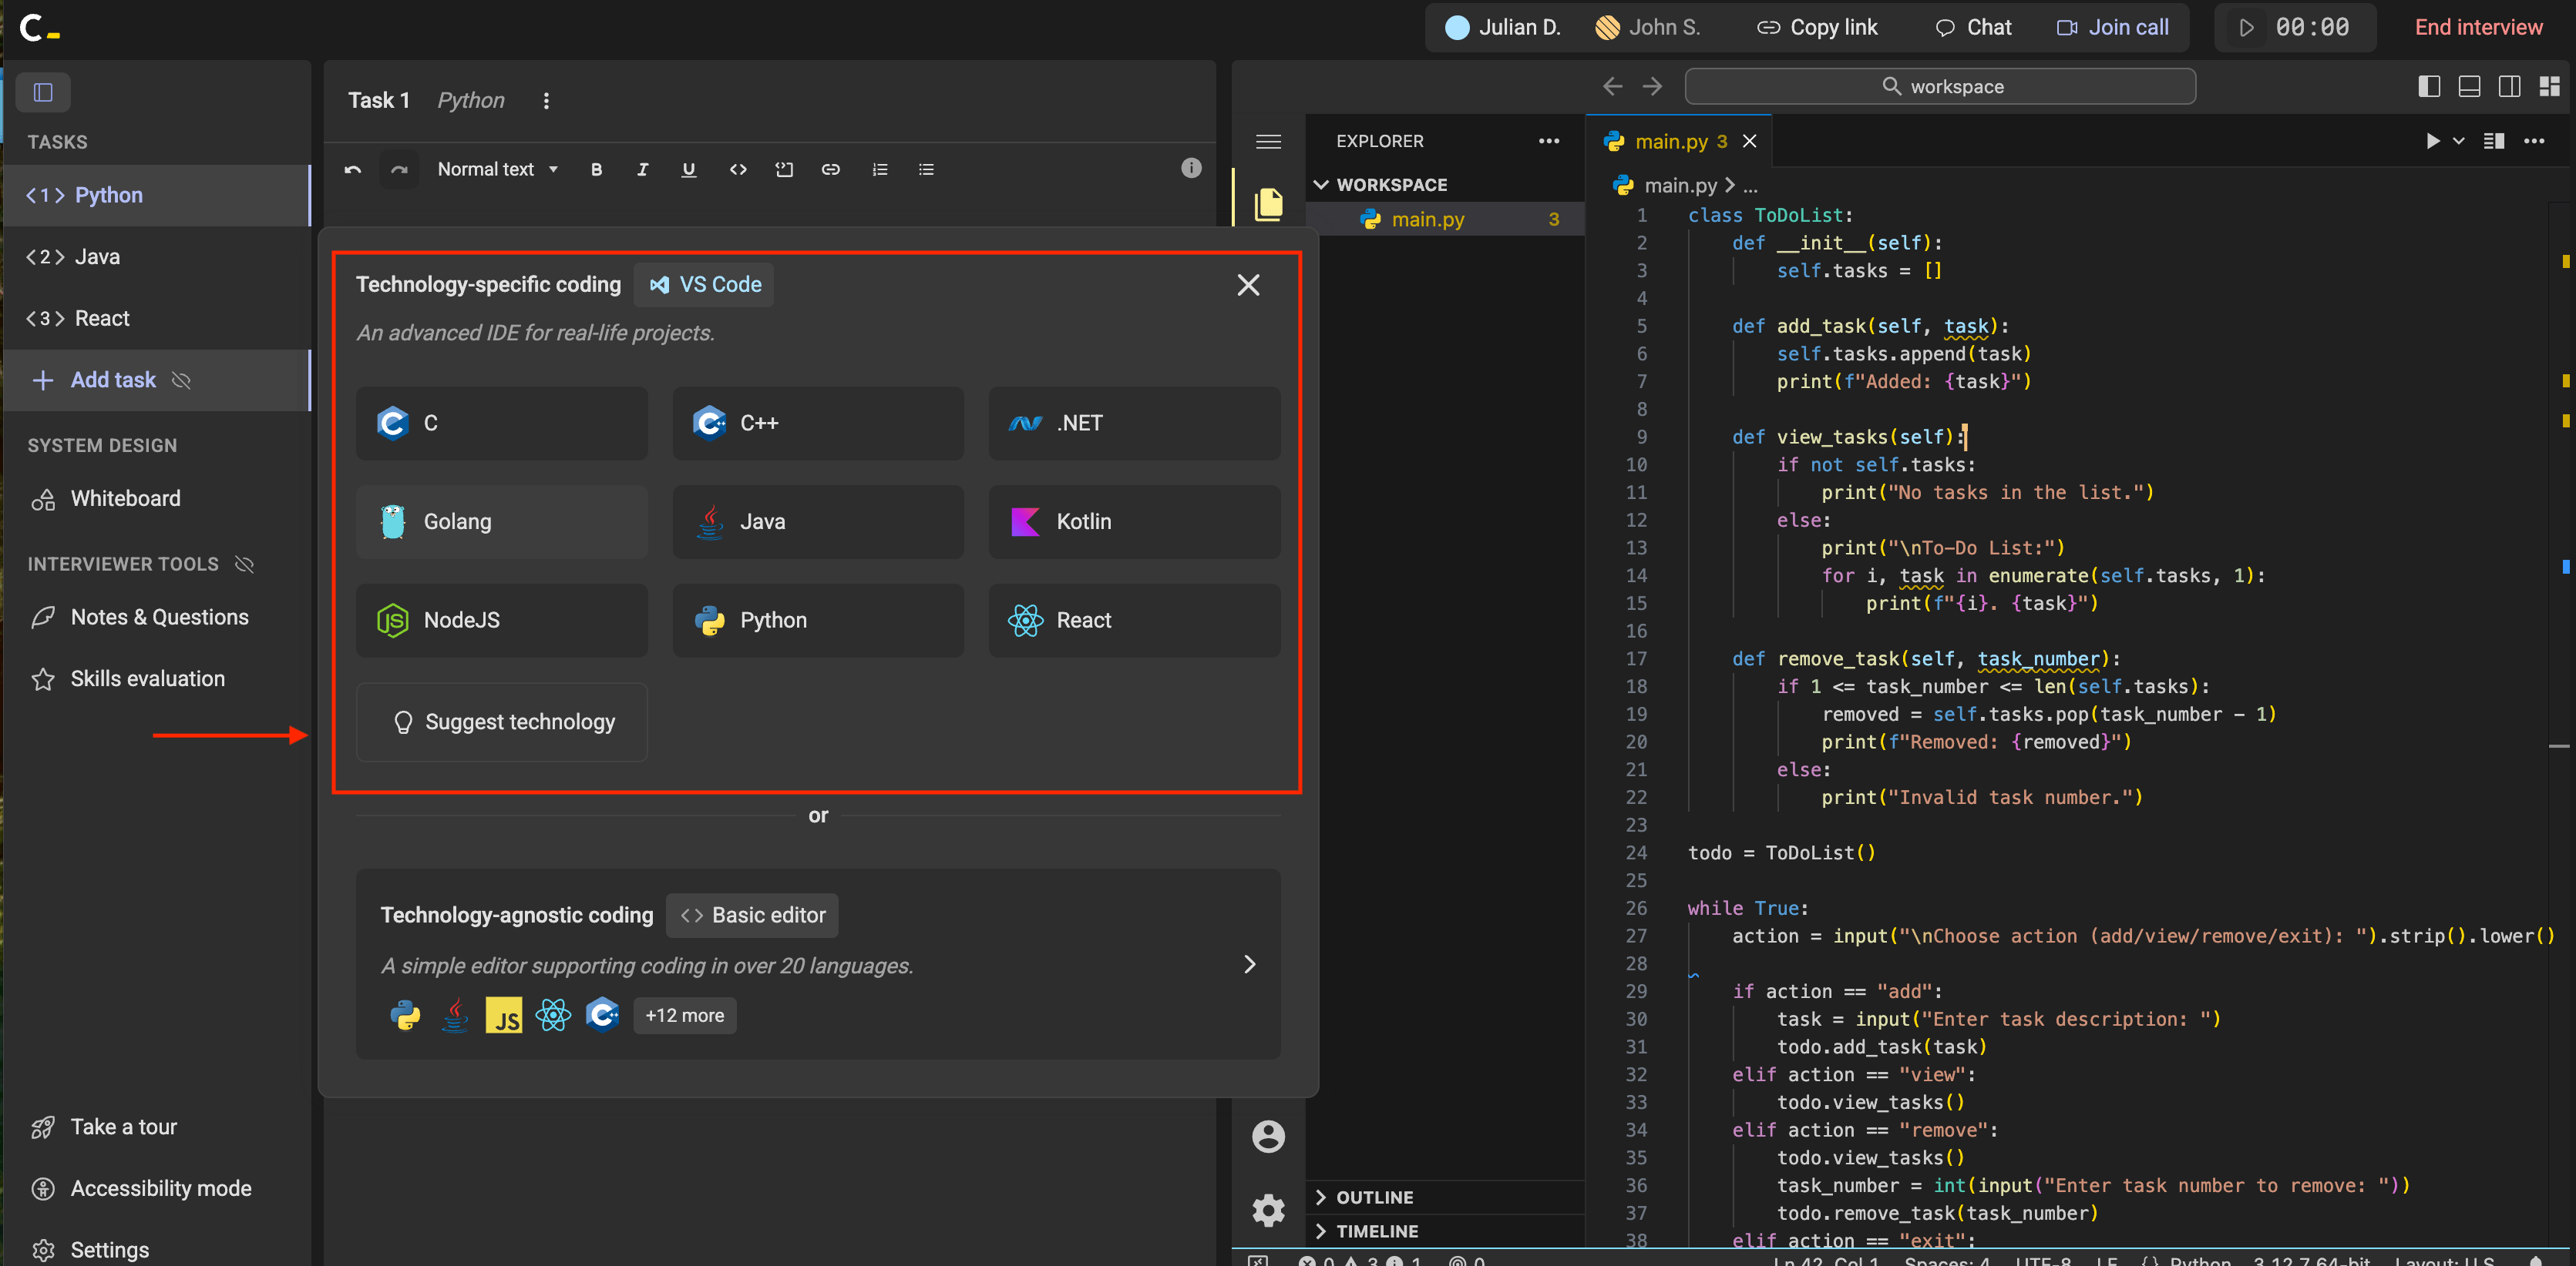This screenshot has height=1266, width=2576.
Task: Open the VS Code manage gear icon
Action: [x=1268, y=1210]
